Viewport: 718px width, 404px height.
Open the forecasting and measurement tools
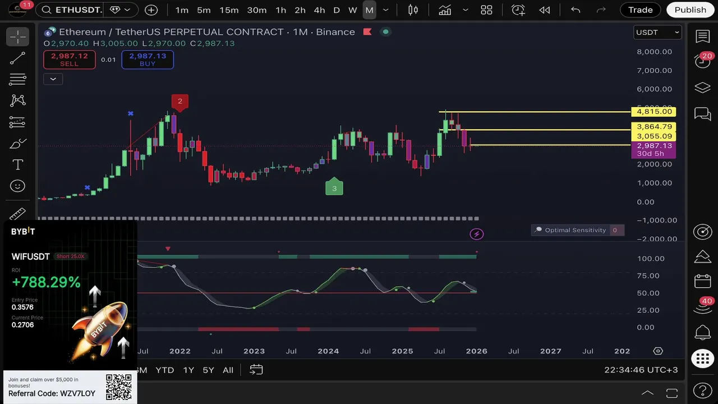(17, 122)
